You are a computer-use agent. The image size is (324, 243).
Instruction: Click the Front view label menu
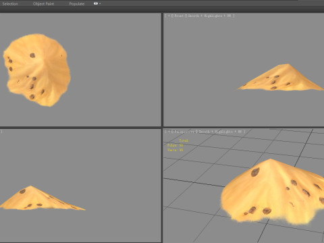tap(179, 16)
